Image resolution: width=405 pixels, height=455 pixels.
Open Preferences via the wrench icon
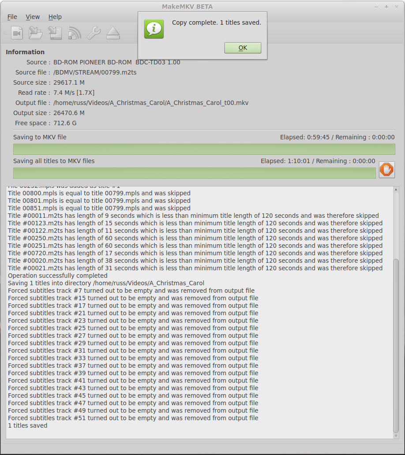click(94, 33)
